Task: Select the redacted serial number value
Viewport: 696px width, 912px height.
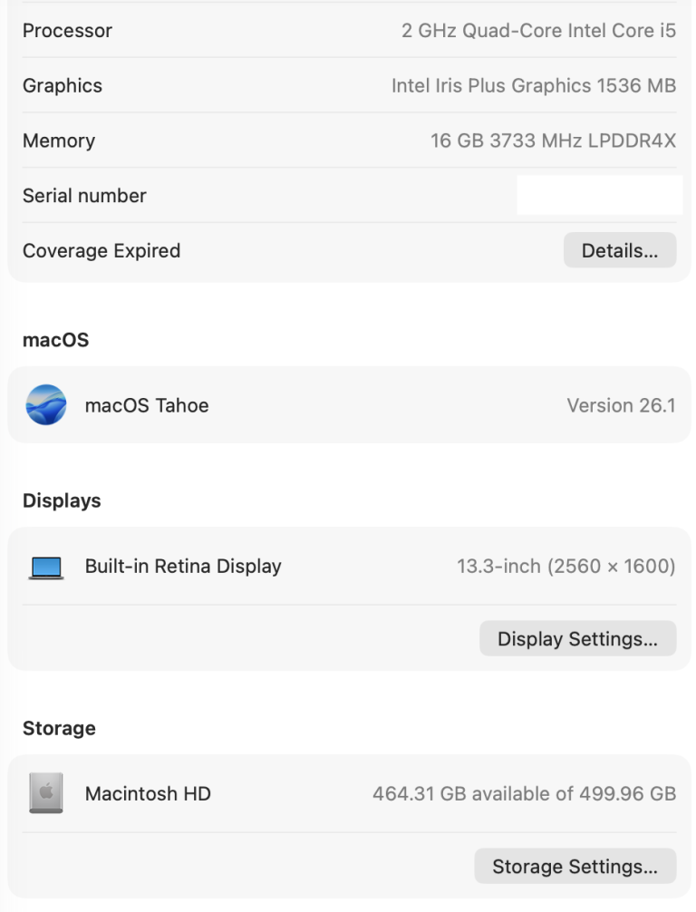Action: click(x=599, y=196)
